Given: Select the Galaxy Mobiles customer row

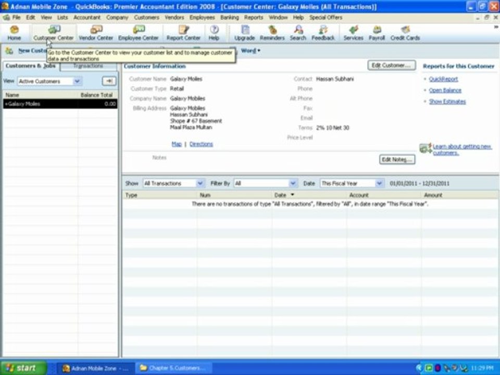Looking at the screenshot, I should point(60,104).
